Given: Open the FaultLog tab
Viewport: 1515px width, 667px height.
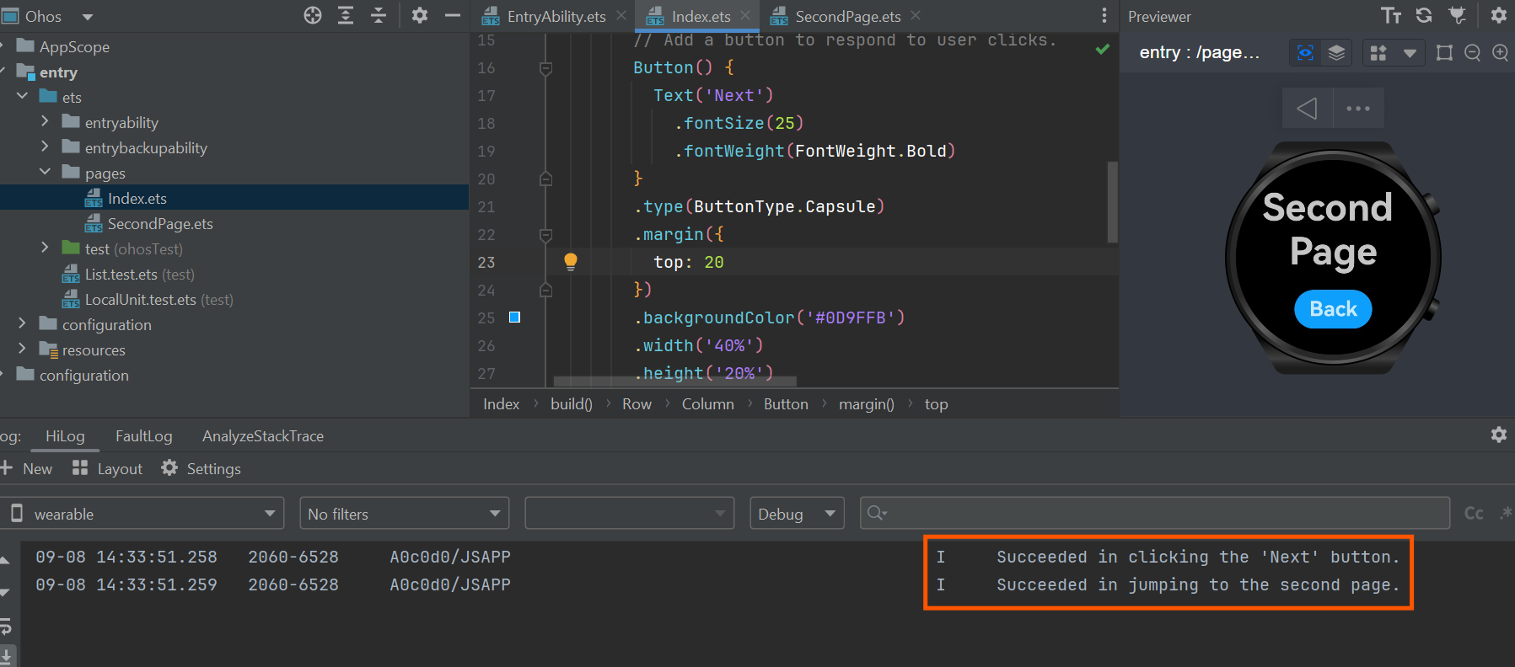Looking at the screenshot, I should click(x=144, y=436).
